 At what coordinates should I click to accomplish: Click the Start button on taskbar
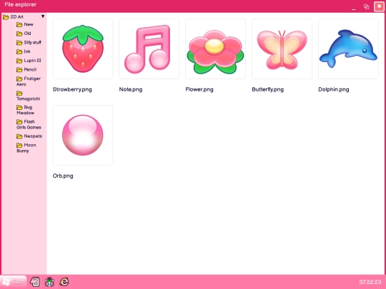click(x=14, y=282)
